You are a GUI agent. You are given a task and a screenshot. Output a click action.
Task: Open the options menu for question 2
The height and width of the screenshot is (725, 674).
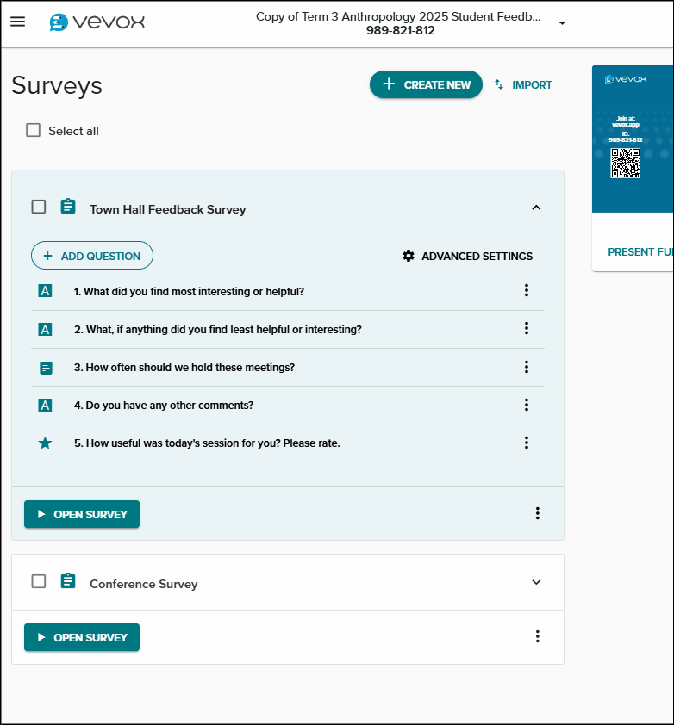[527, 329]
